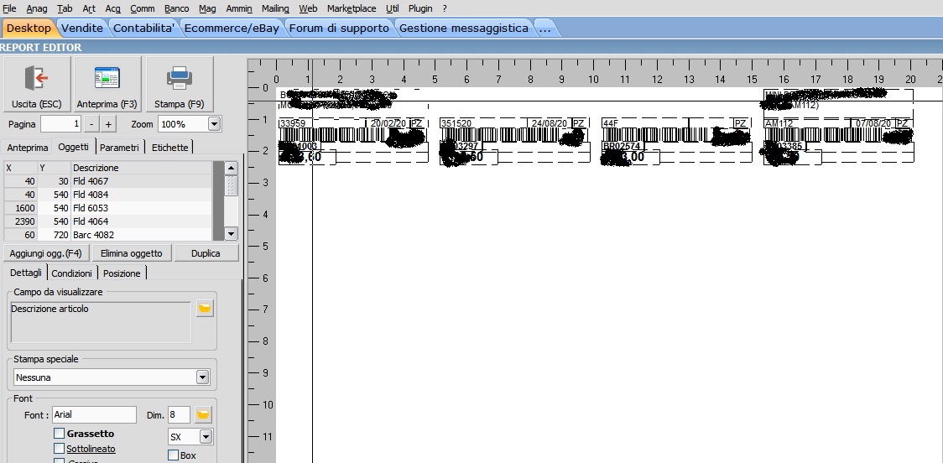The width and height of the screenshot is (943, 463).
Task: Open the Util menu
Action: pos(392,8)
